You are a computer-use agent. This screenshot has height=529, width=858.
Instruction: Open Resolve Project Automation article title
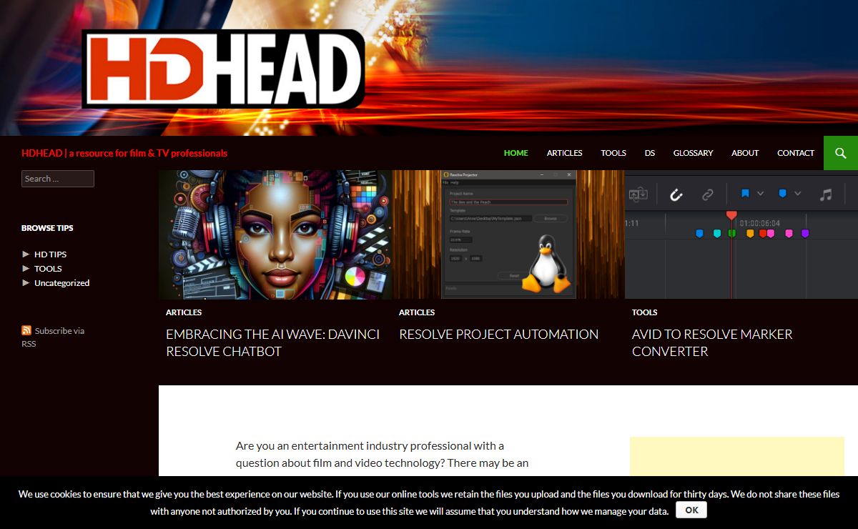pyautogui.click(x=498, y=334)
